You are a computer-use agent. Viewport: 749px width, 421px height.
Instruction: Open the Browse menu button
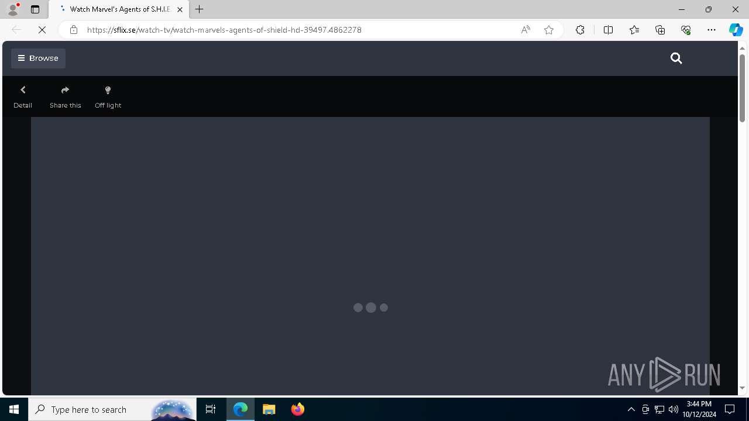click(x=38, y=58)
